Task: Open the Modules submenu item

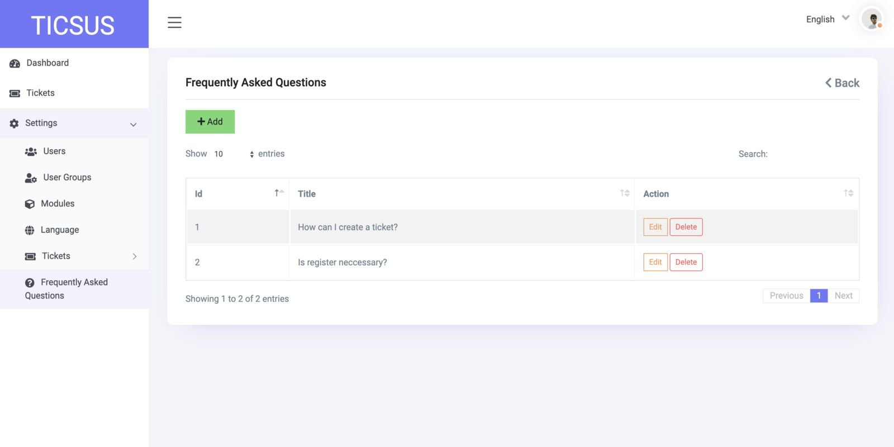Action: pyautogui.click(x=74, y=203)
